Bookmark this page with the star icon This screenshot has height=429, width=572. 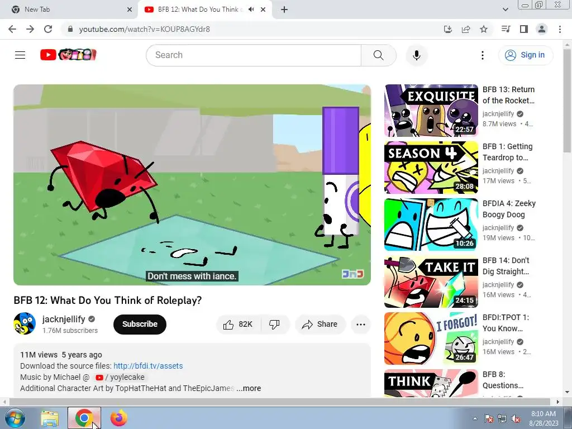click(484, 29)
